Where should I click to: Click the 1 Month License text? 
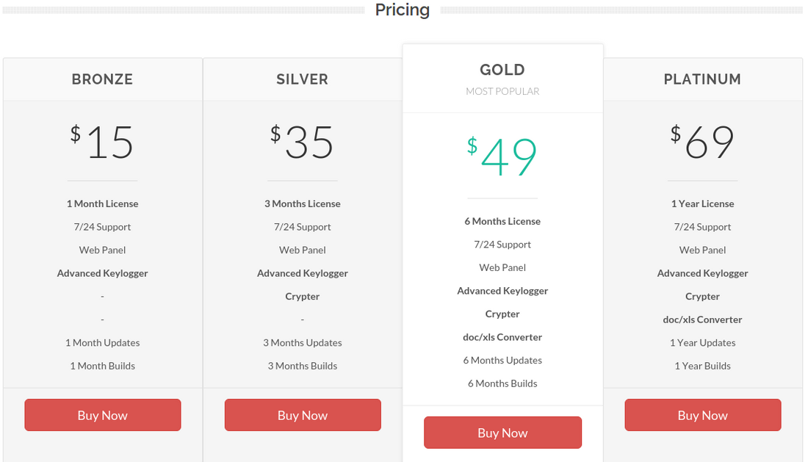click(103, 203)
